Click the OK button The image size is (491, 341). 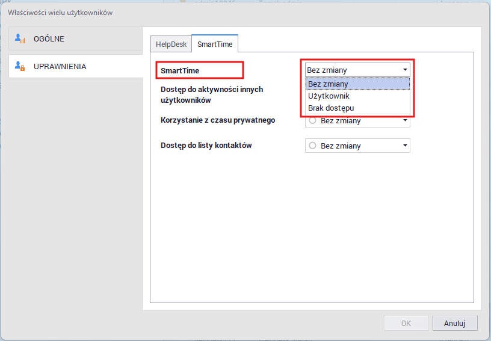(406, 323)
